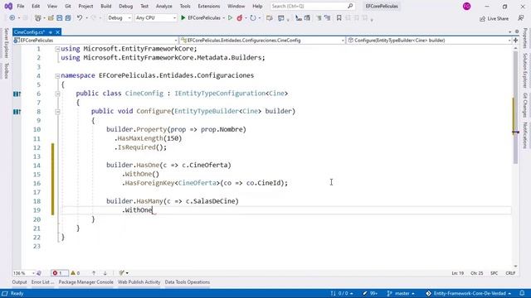Click the Visual Studio logo icon
The image size is (531, 298).
[8, 6]
